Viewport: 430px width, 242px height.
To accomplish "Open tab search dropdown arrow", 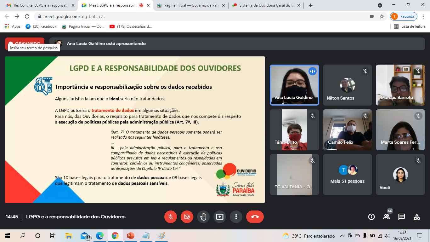I will tap(380, 5).
